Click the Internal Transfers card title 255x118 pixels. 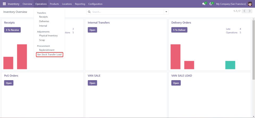tap(99, 23)
